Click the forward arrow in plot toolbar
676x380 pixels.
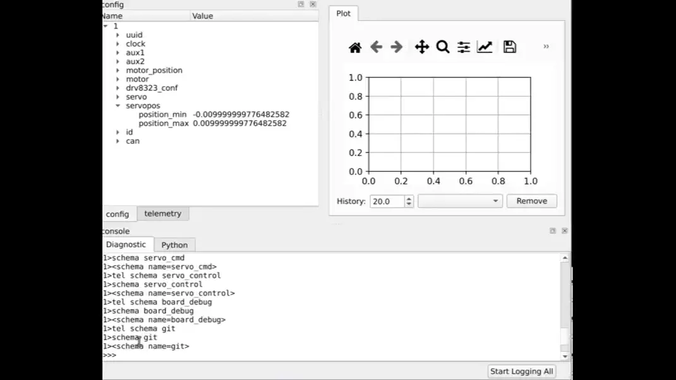(397, 47)
